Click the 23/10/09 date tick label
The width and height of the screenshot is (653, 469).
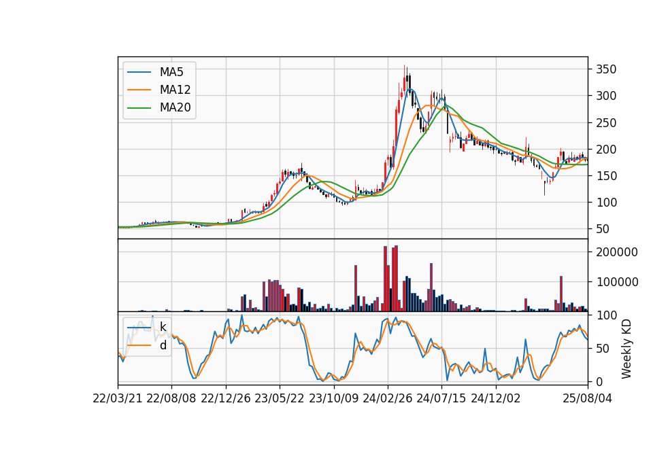(333, 398)
